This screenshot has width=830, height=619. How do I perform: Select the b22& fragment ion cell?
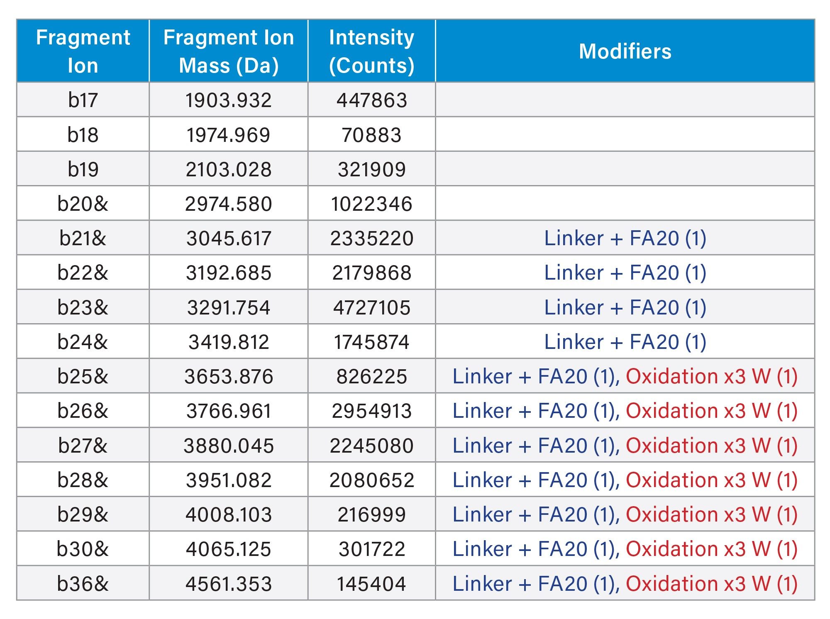click(x=83, y=273)
